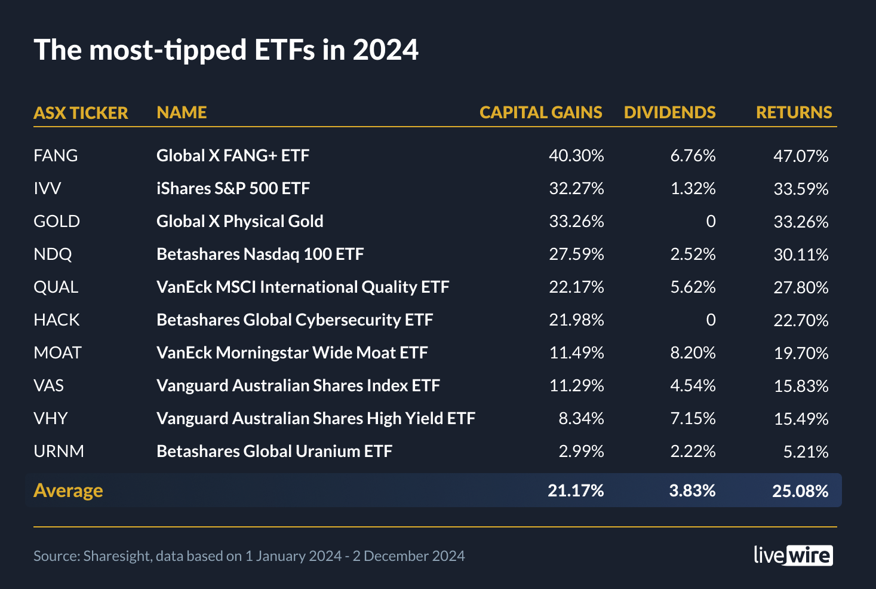This screenshot has width=876, height=589.
Task: Click the Sharesight source footnote text
Action: [249, 556]
